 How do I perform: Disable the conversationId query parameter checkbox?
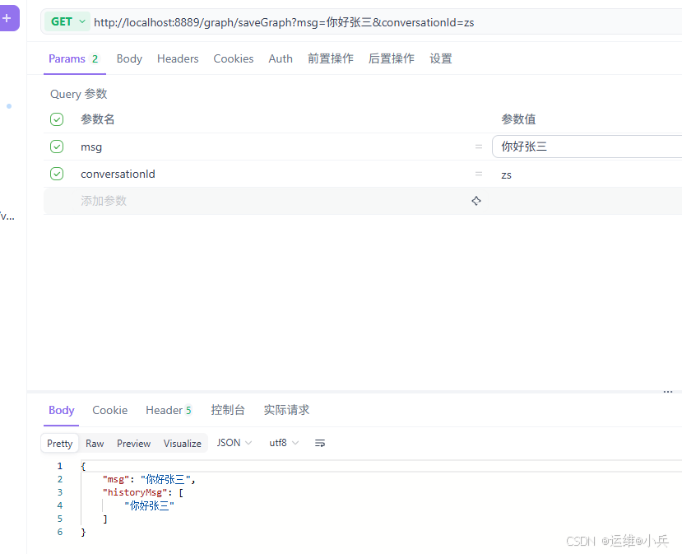pyautogui.click(x=56, y=174)
